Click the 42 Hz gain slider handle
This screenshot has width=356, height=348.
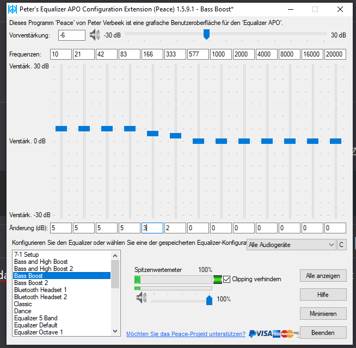[107, 129]
